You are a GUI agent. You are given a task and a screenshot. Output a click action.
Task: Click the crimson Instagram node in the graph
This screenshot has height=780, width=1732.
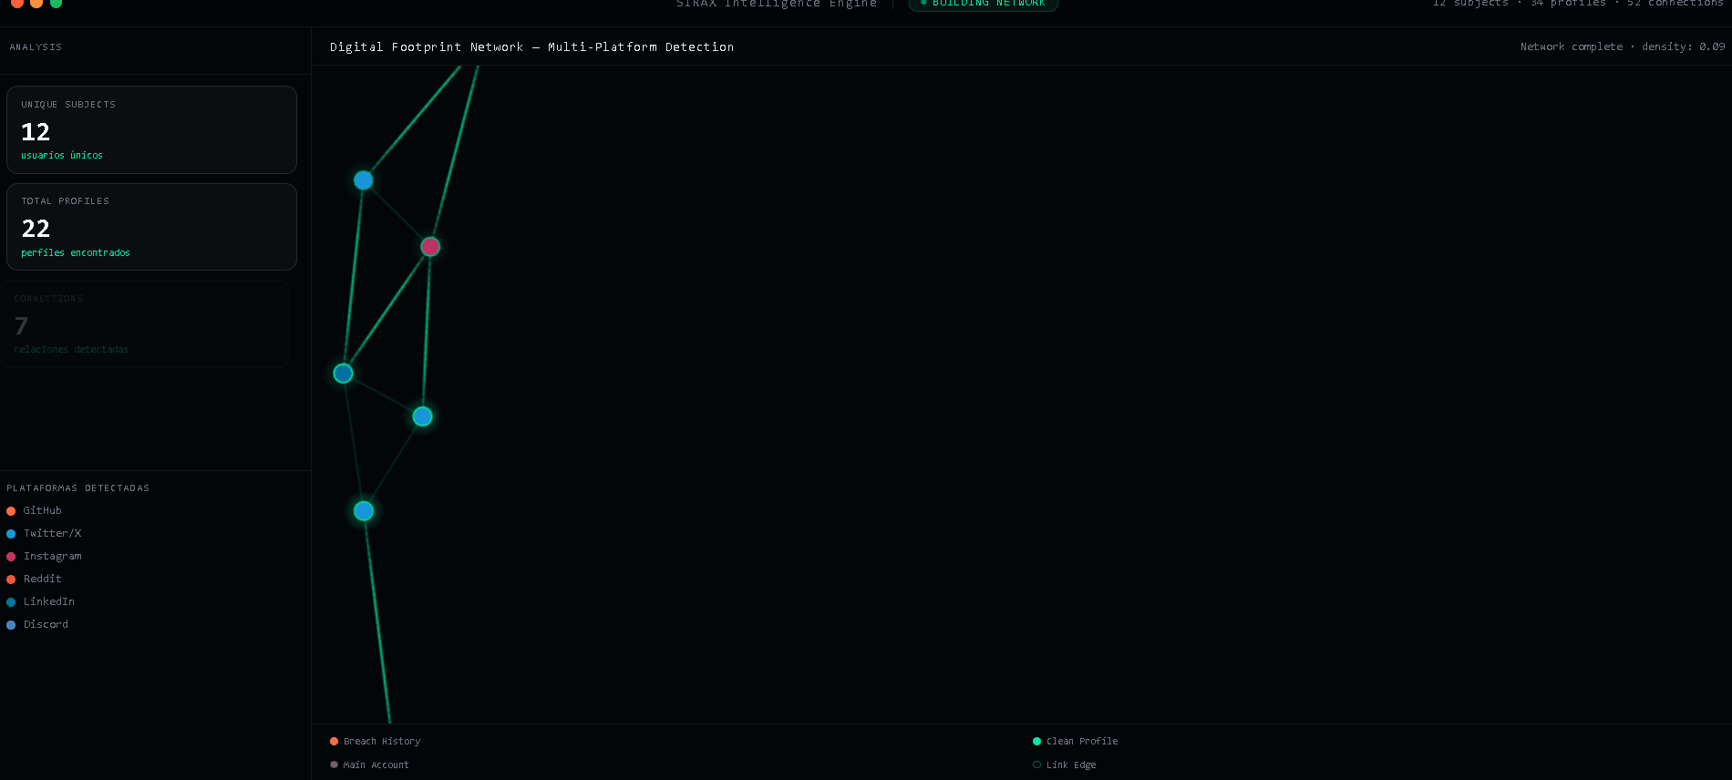[x=430, y=247]
